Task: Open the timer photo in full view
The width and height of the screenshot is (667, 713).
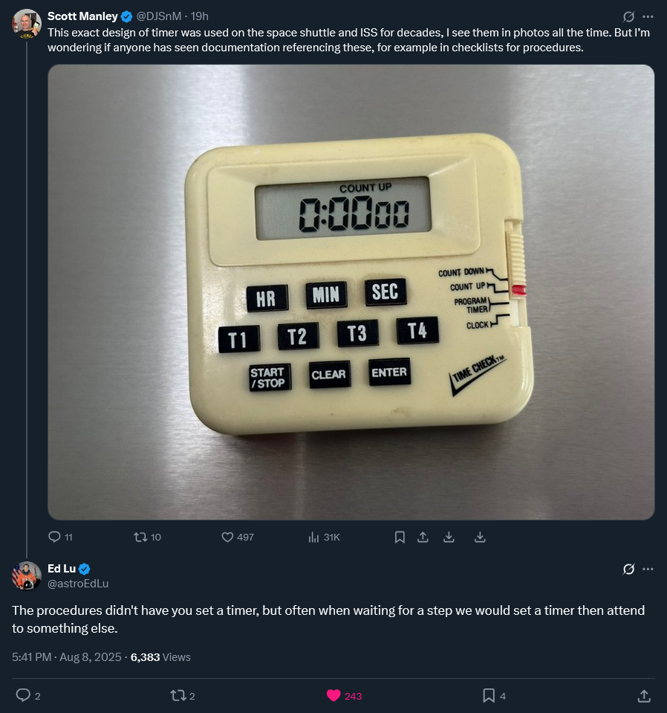Action: [x=351, y=292]
